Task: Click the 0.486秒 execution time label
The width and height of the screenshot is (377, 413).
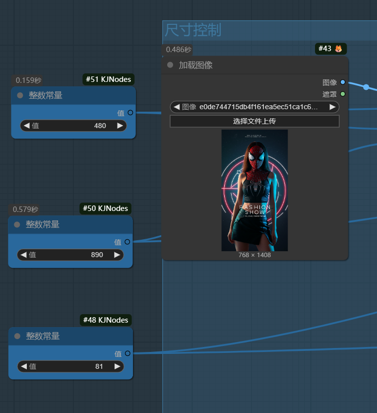Action: coord(179,50)
